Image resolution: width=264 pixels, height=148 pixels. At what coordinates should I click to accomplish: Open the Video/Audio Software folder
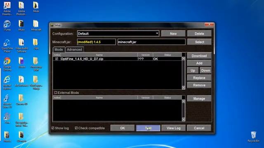[x=21, y=46]
